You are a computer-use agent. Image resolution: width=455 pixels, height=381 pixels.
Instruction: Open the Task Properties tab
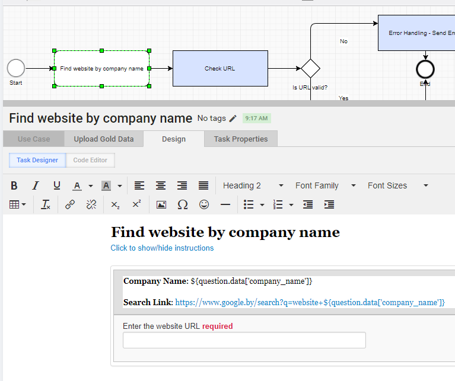pyautogui.click(x=241, y=139)
